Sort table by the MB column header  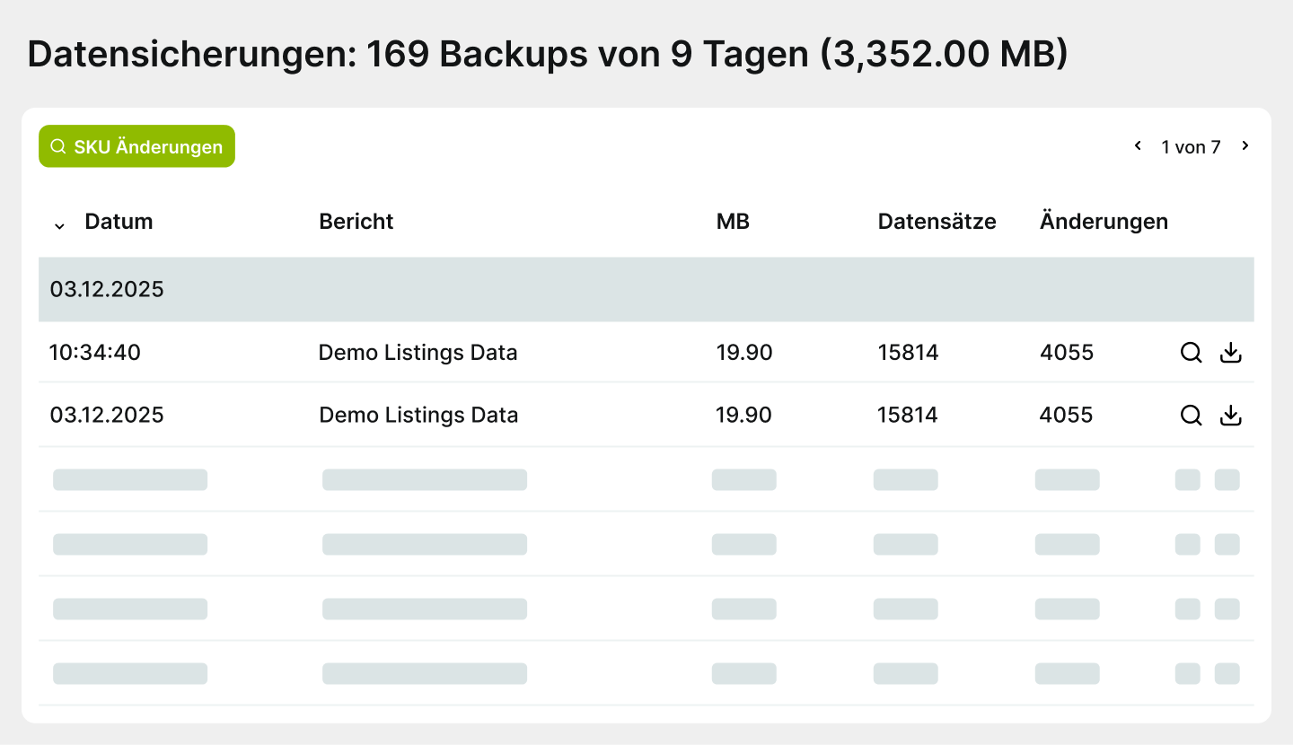[733, 221]
